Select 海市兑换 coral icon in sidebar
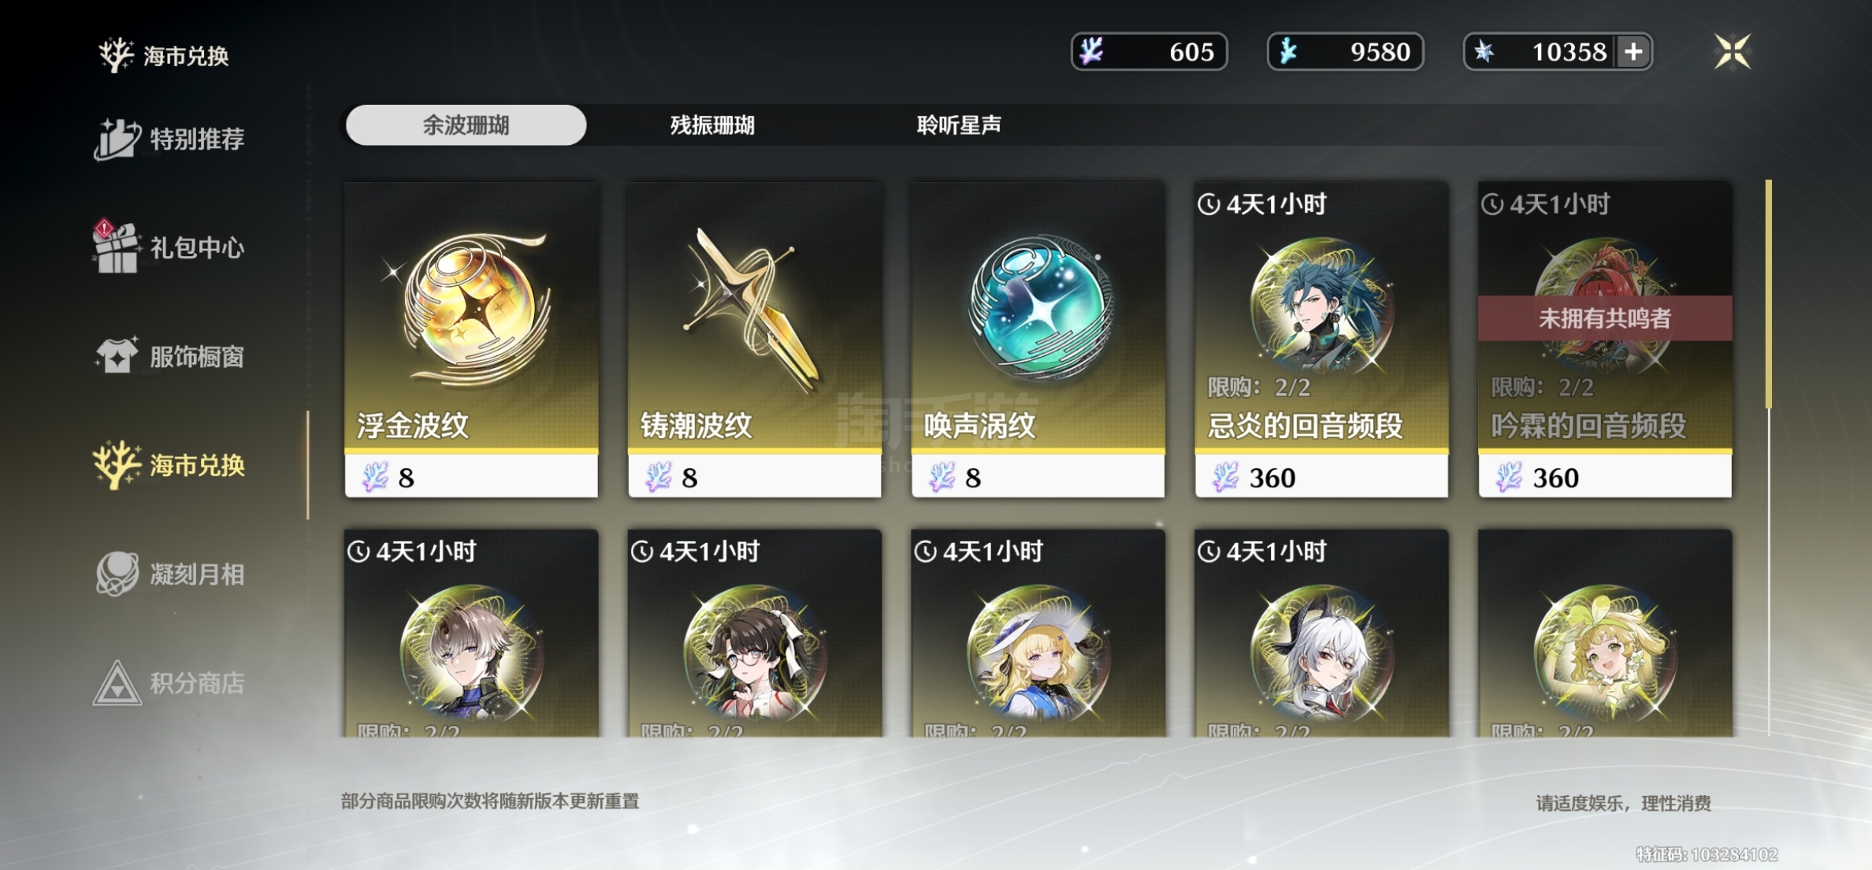This screenshot has height=870, width=1872. (117, 464)
